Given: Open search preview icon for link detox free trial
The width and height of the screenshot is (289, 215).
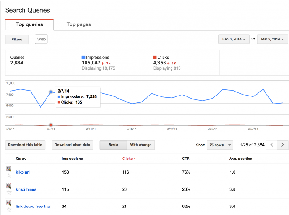Looking at the screenshot, I should (x=8, y=203).
